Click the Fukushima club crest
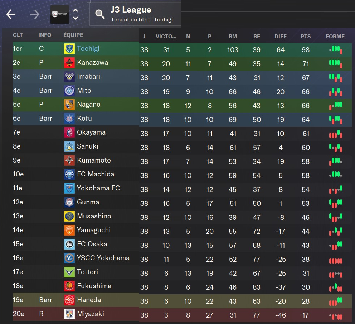Image resolution: width=355 pixels, height=324 pixels. point(69,286)
